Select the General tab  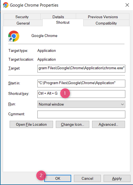[x=23, y=23]
